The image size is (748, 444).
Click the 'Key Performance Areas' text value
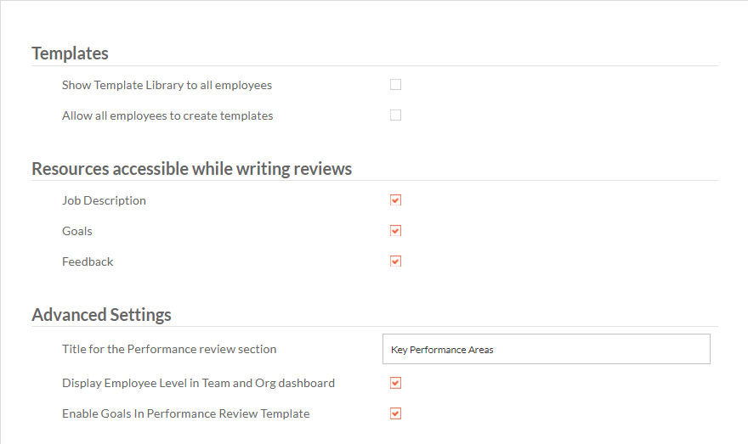coord(442,350)
